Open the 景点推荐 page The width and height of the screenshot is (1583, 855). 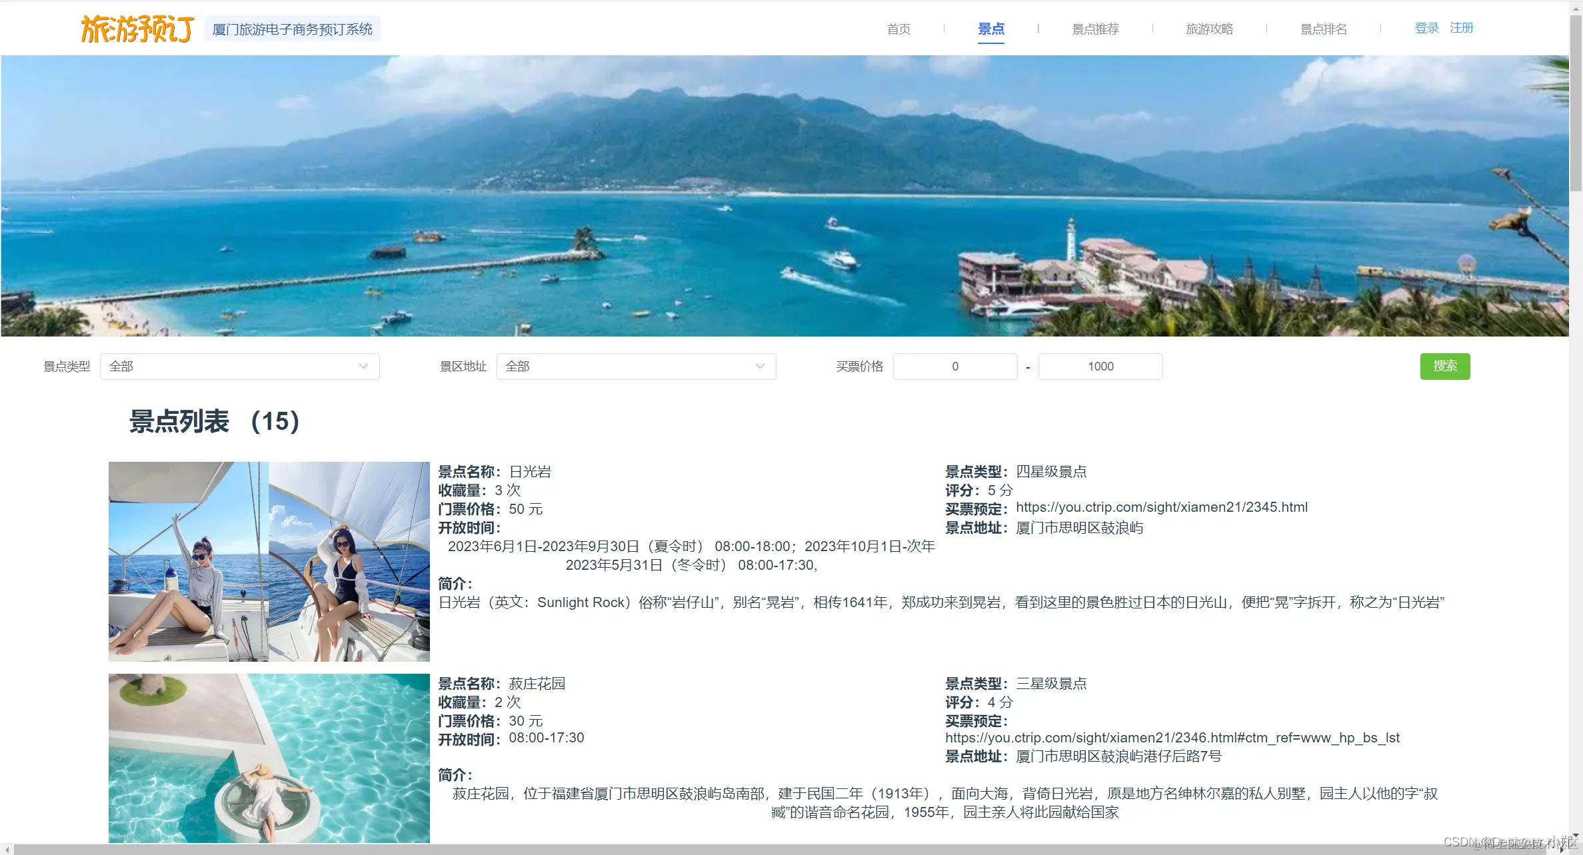coord(1096,29)
